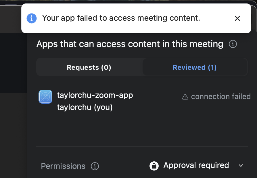Click the taylorchu-zoom-app icon
This screenshot has height=178, width=257.
pyautogui.click(x=45, y=97)
